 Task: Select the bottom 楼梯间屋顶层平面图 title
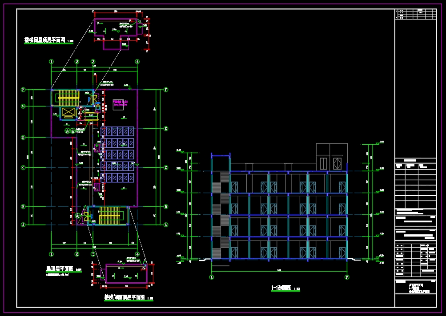tap(125, 297)
